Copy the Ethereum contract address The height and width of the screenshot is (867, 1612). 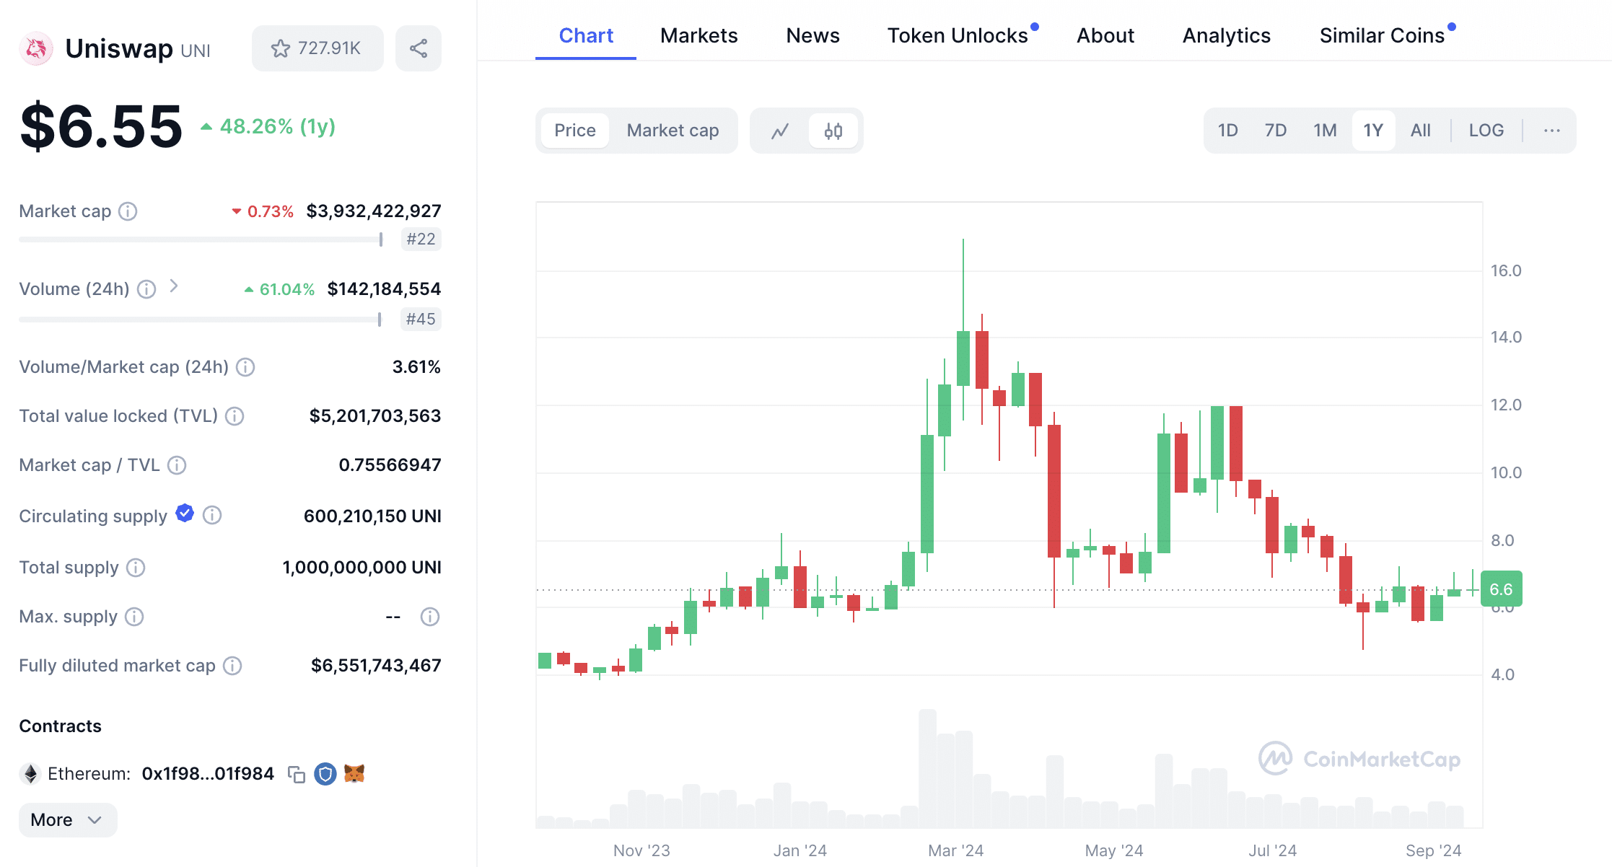coord(296,774)
